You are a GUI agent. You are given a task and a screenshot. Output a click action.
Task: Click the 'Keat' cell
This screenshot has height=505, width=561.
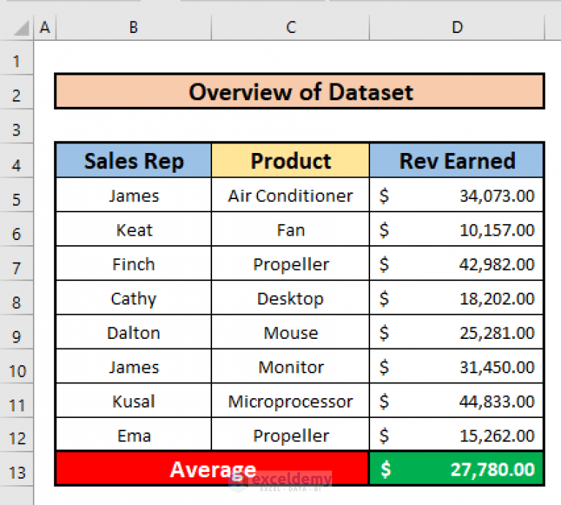coord(133,229)
